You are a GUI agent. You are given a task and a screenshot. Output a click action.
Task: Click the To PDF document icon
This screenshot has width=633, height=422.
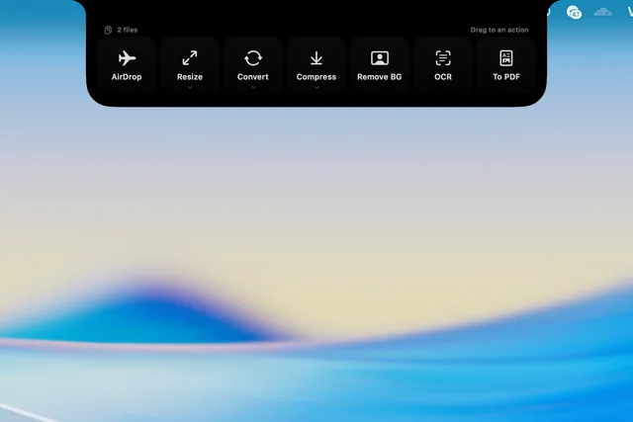506,58
